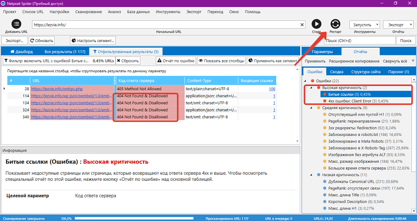This screenshot has width=417, height=221.
Task: Select Короткий Description (6) 0,54% item
Action: (356, 202)
